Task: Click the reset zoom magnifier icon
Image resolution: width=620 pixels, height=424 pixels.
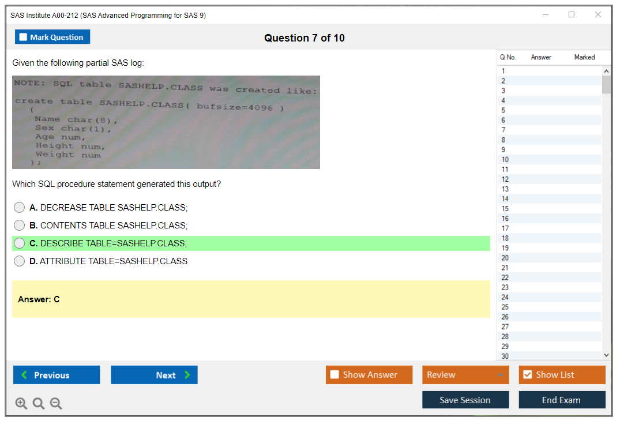Action: coord(39,404)
